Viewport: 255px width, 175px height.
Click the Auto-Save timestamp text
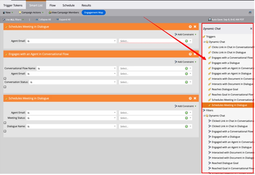[x=228, y=19]
